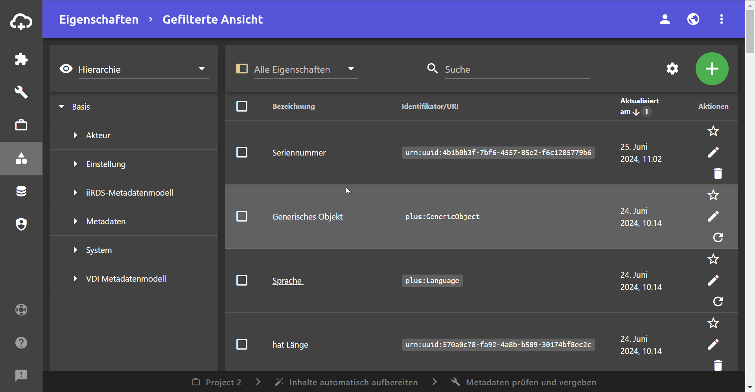Open the puzzle piece plugins sidebar icon
Screen dimensions: 755x392
pos(21,59)
